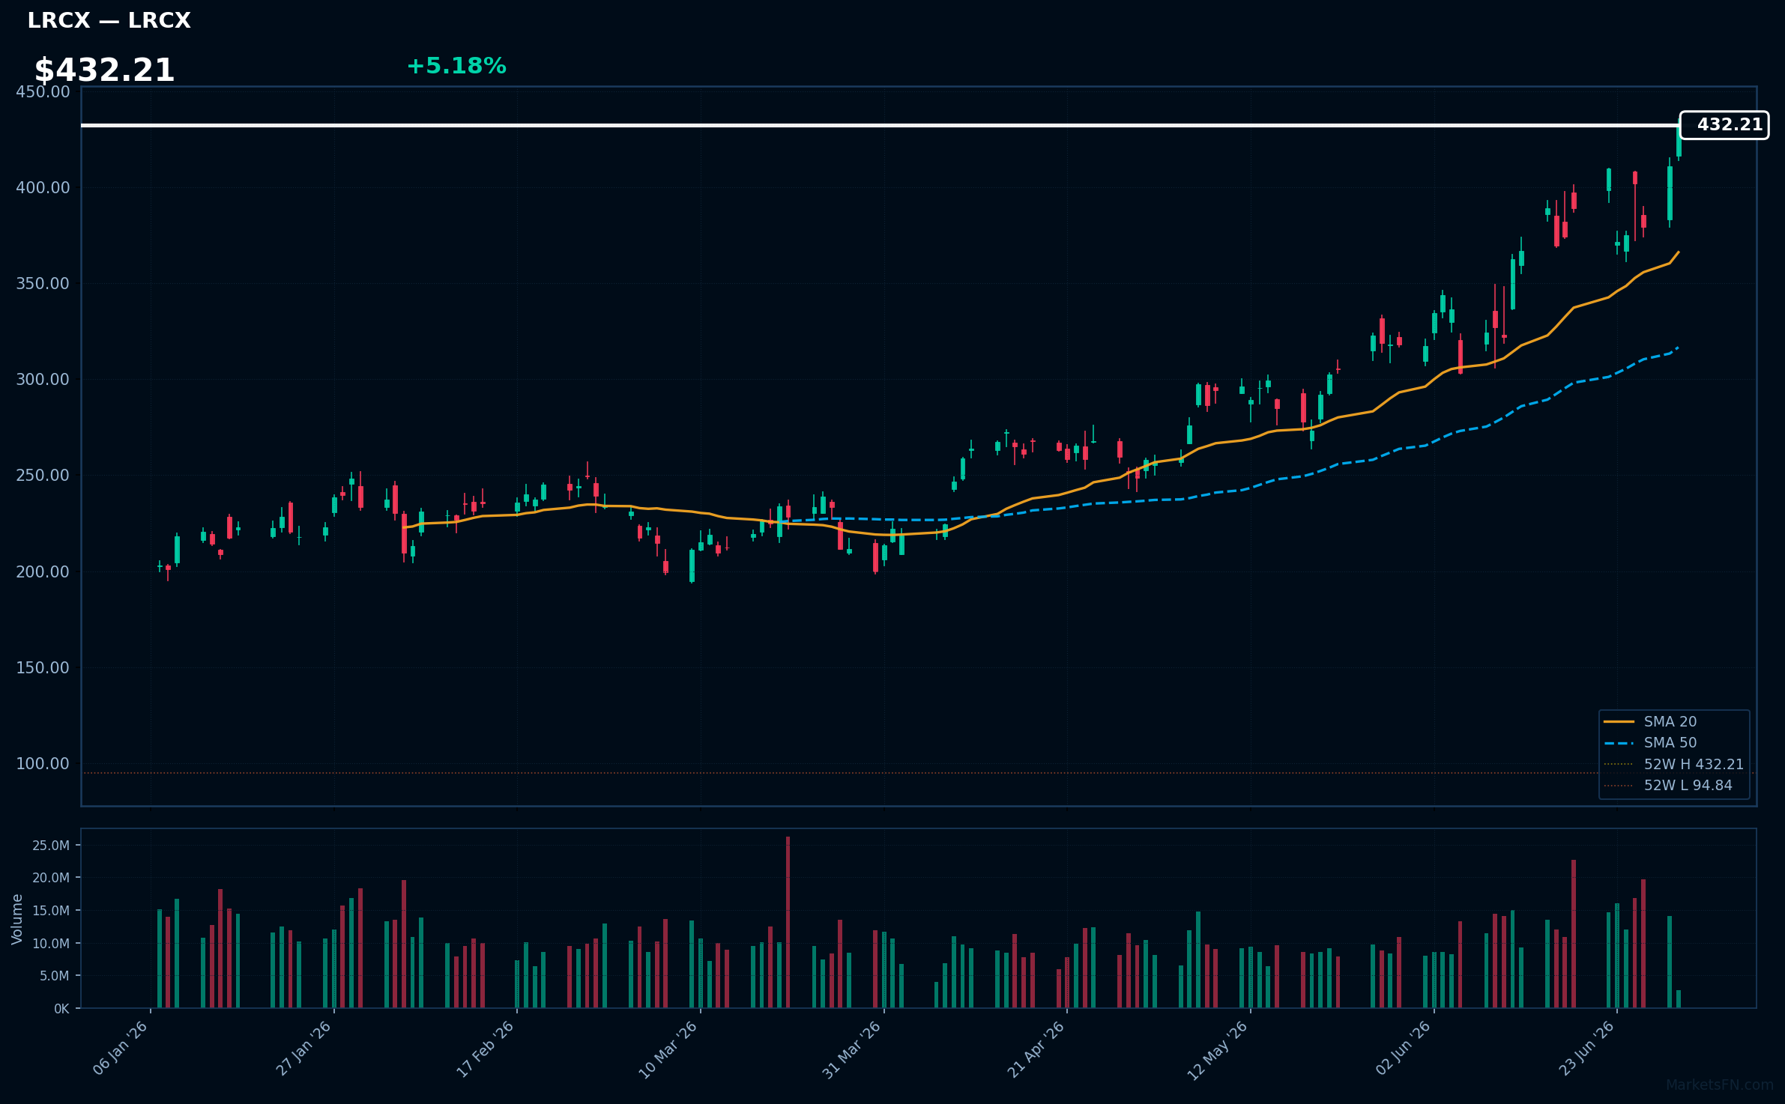Click the 06 Jan '26 date label

tap(121, 1049)
